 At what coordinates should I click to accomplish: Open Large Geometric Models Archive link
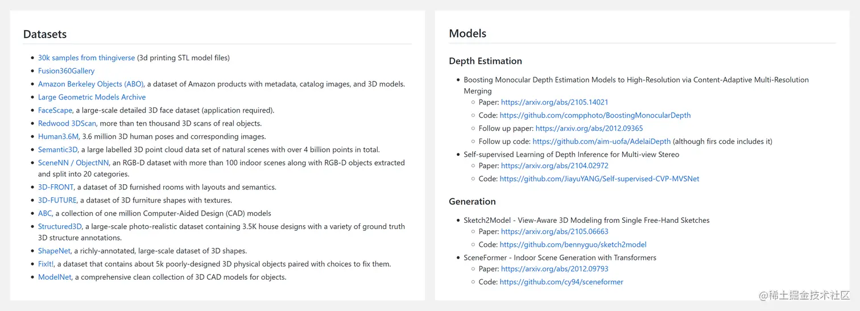tap(92, 97)
